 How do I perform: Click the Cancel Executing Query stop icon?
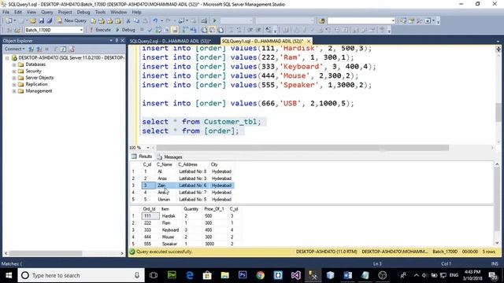coord(142,30)
